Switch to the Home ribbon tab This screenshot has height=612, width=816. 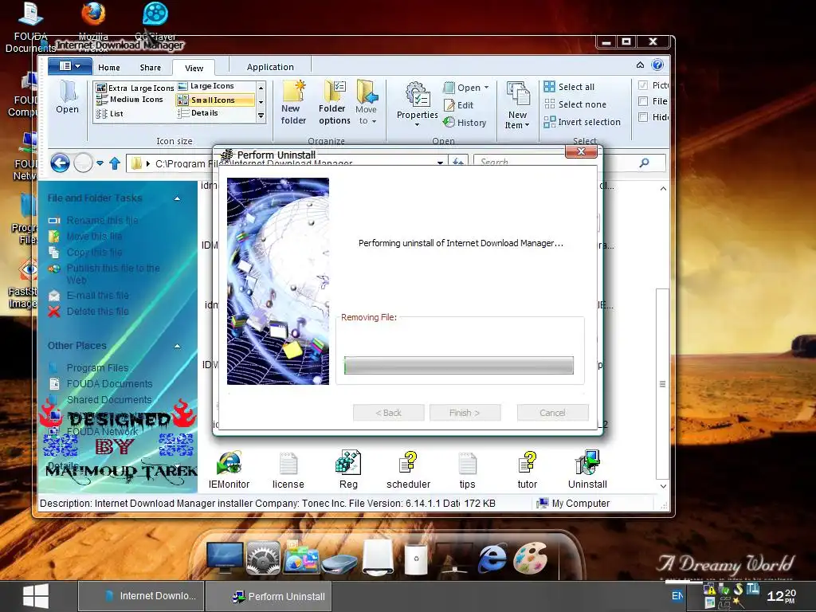pyautogui.click(x=108, y=67)
